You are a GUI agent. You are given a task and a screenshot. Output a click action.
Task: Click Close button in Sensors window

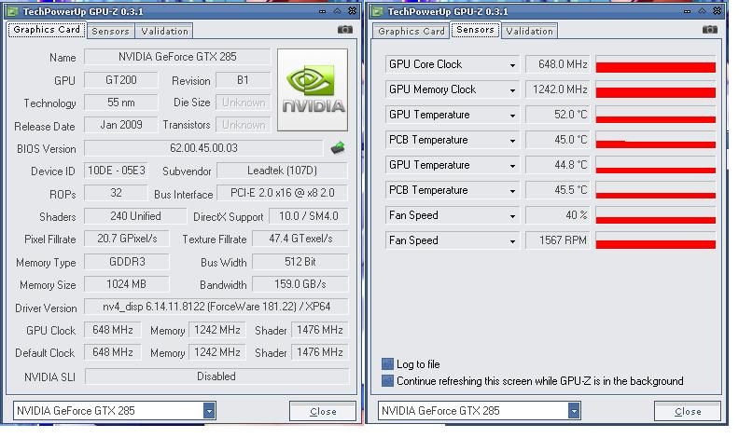click(x=688, y=411)
